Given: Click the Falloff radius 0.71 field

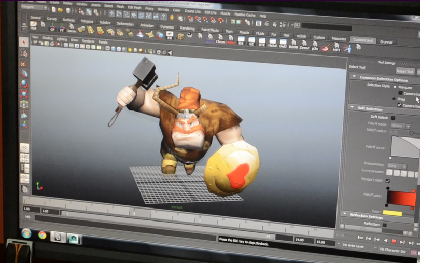Looking at the screenshot, I should pos(398,132).
